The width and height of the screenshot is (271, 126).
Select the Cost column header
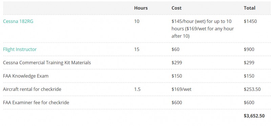point(176,8)
